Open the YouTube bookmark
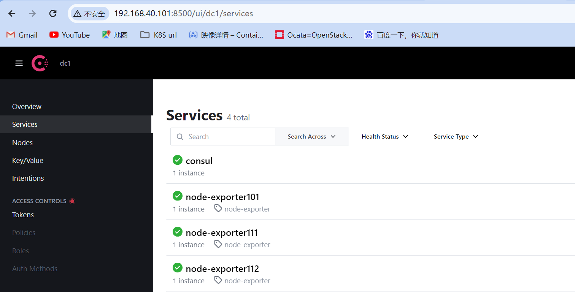Screen dimensions: 575x292 [x=69, y=35]
